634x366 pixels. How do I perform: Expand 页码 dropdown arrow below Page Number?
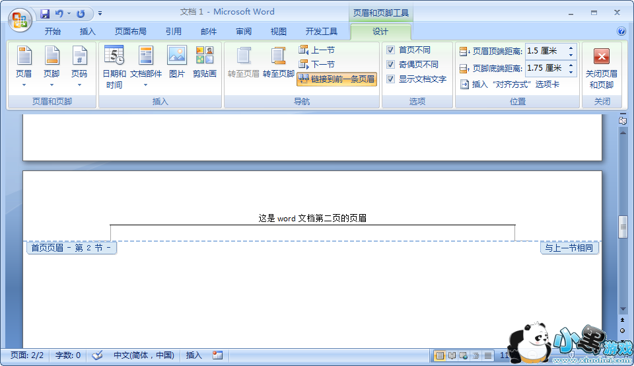[79, 85]
